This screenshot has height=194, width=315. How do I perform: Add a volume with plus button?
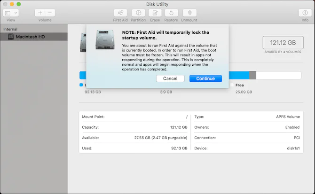(40, 13)
